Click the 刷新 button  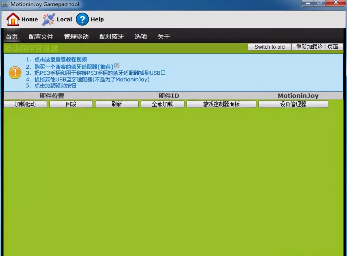(x=117, y=104)
